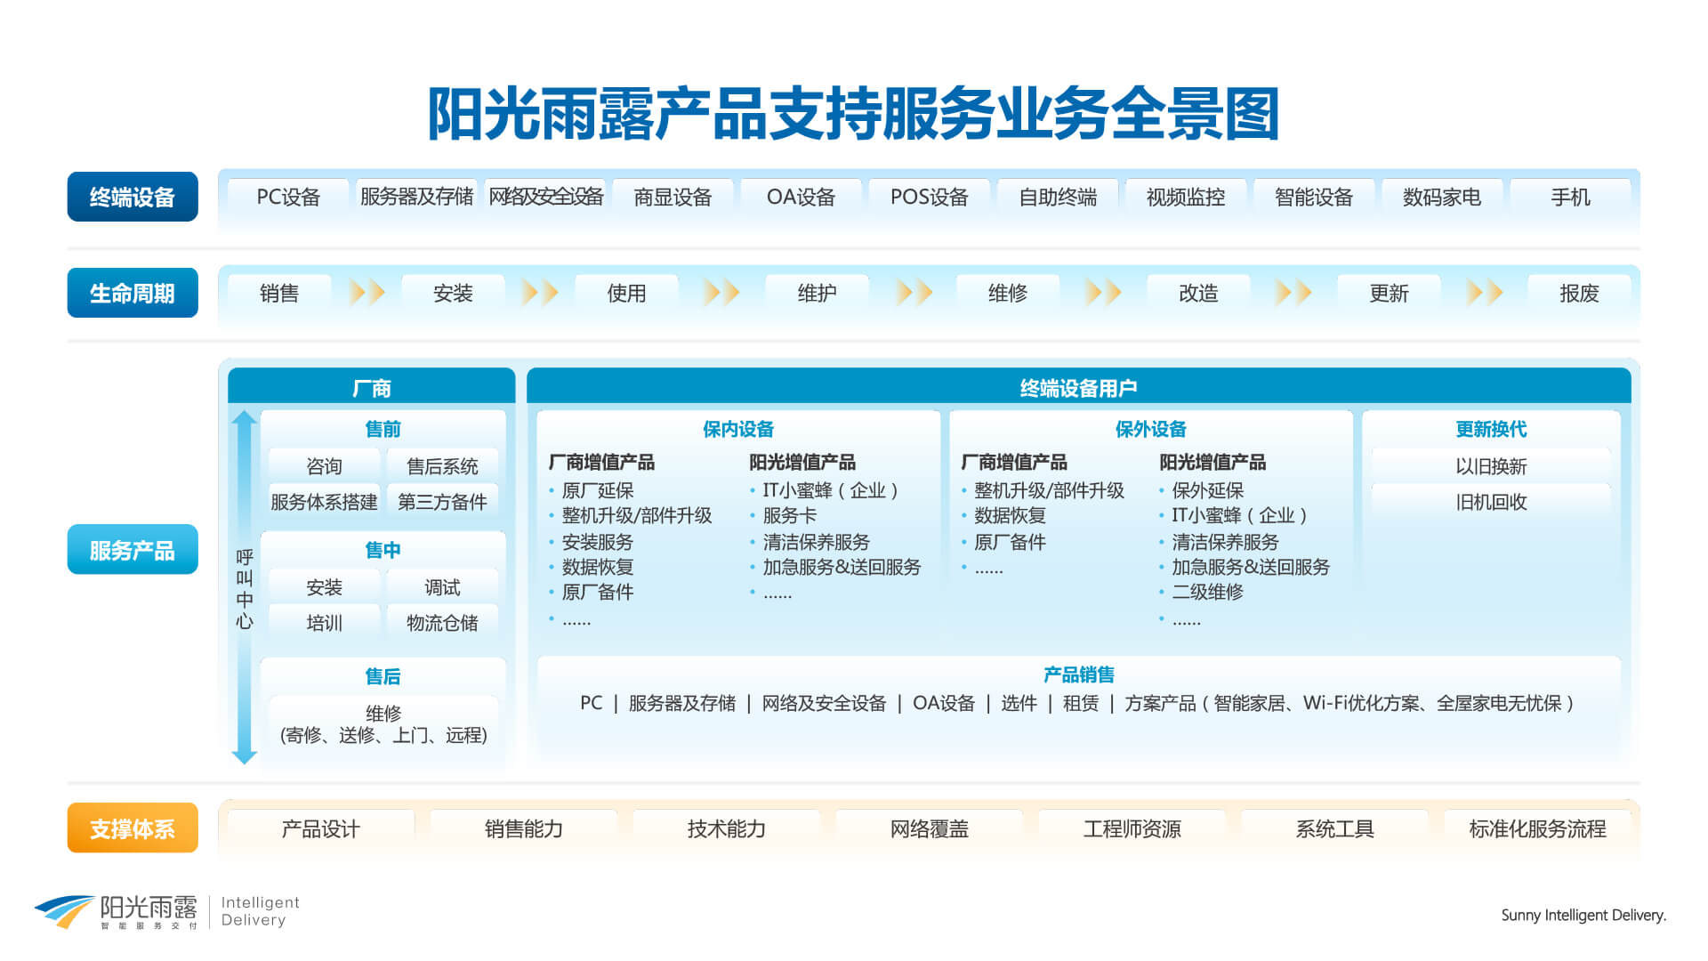Click the 培训 box

coord(324,623)
